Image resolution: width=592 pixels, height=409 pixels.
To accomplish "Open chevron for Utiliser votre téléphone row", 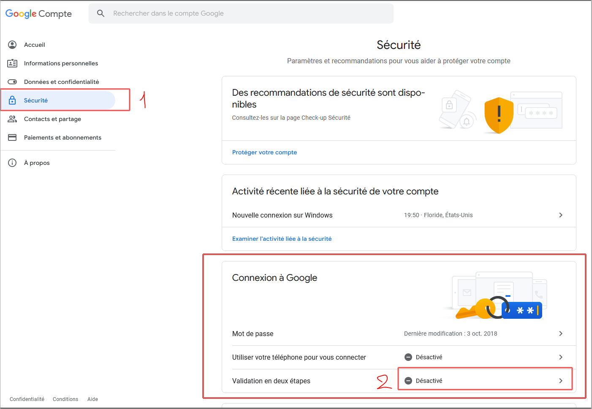I will [x=561, y=357].
